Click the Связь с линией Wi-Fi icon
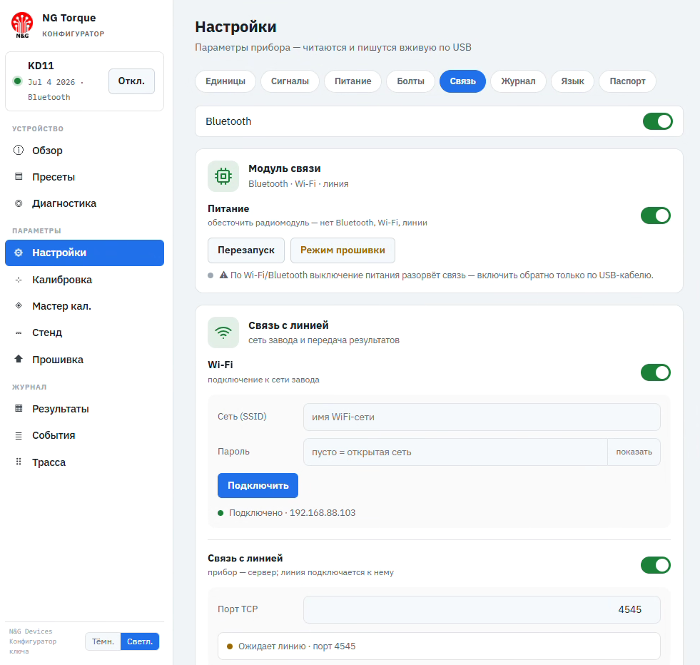 point(223,332)
